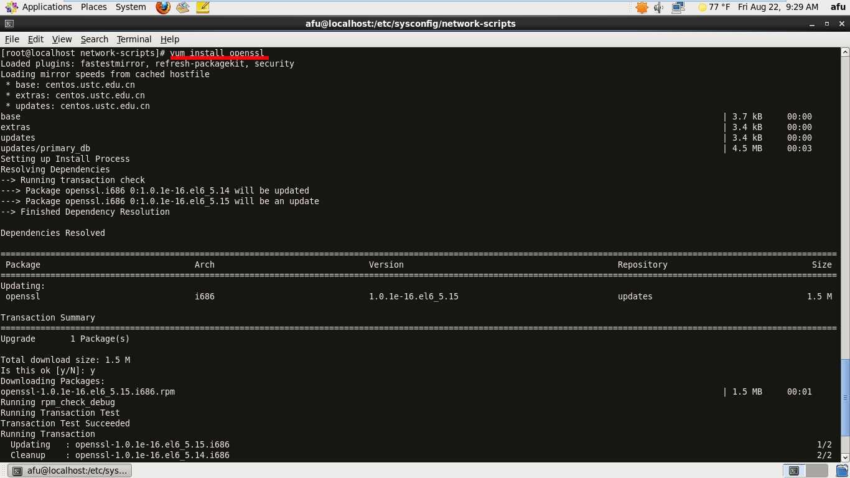Click 'Dependencies Resolved' text
The image size is (850, 478).
[53, 233]
